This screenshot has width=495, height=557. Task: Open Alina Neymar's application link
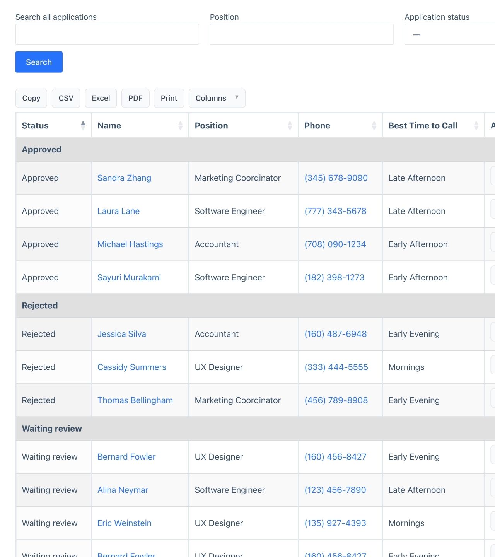coord(123,490)
